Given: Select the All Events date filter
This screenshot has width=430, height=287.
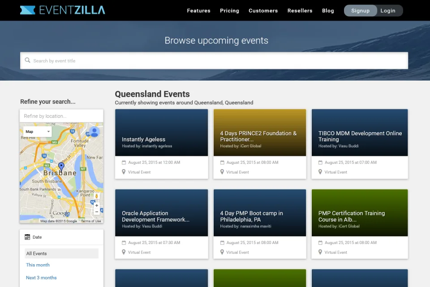Looking at the screenshot, I should tap(61, 253).
